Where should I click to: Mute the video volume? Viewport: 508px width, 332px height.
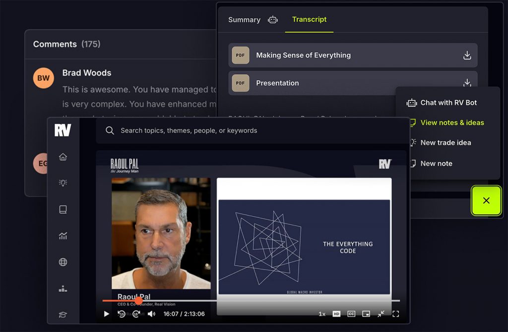coord(152,314)
